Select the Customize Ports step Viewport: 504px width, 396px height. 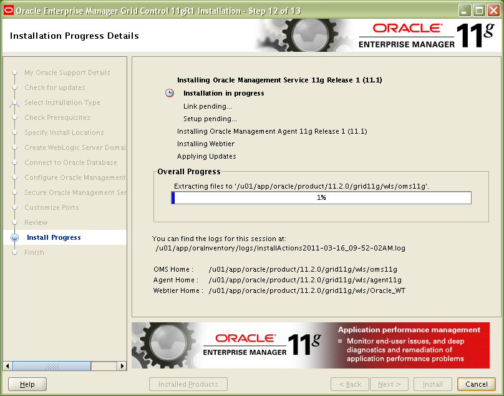[51, 207]
